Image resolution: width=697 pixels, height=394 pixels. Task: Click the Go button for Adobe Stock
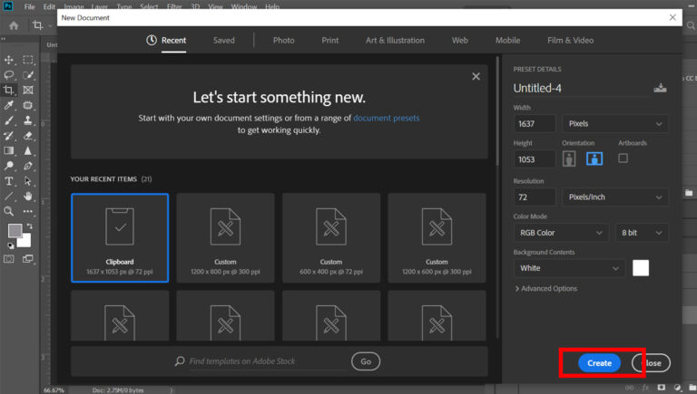(366, 361)
